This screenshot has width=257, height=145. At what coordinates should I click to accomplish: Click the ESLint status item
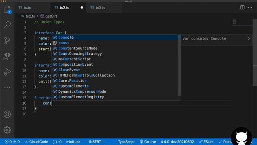[206, 142]
